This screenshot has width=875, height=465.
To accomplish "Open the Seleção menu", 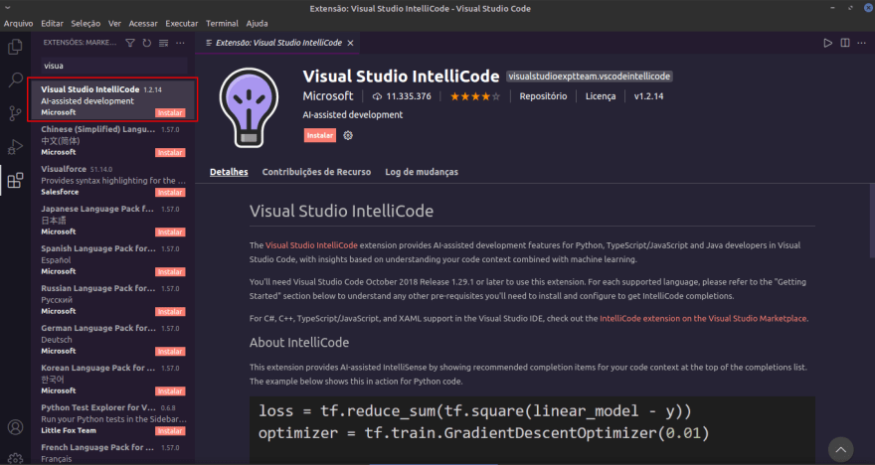I will coord(86,24).
